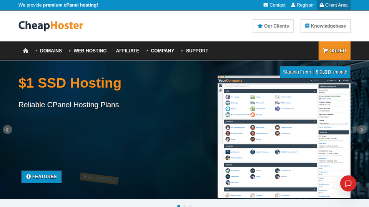
Task: Open the Contact link with envelope icon
Action: coord(274,5)
